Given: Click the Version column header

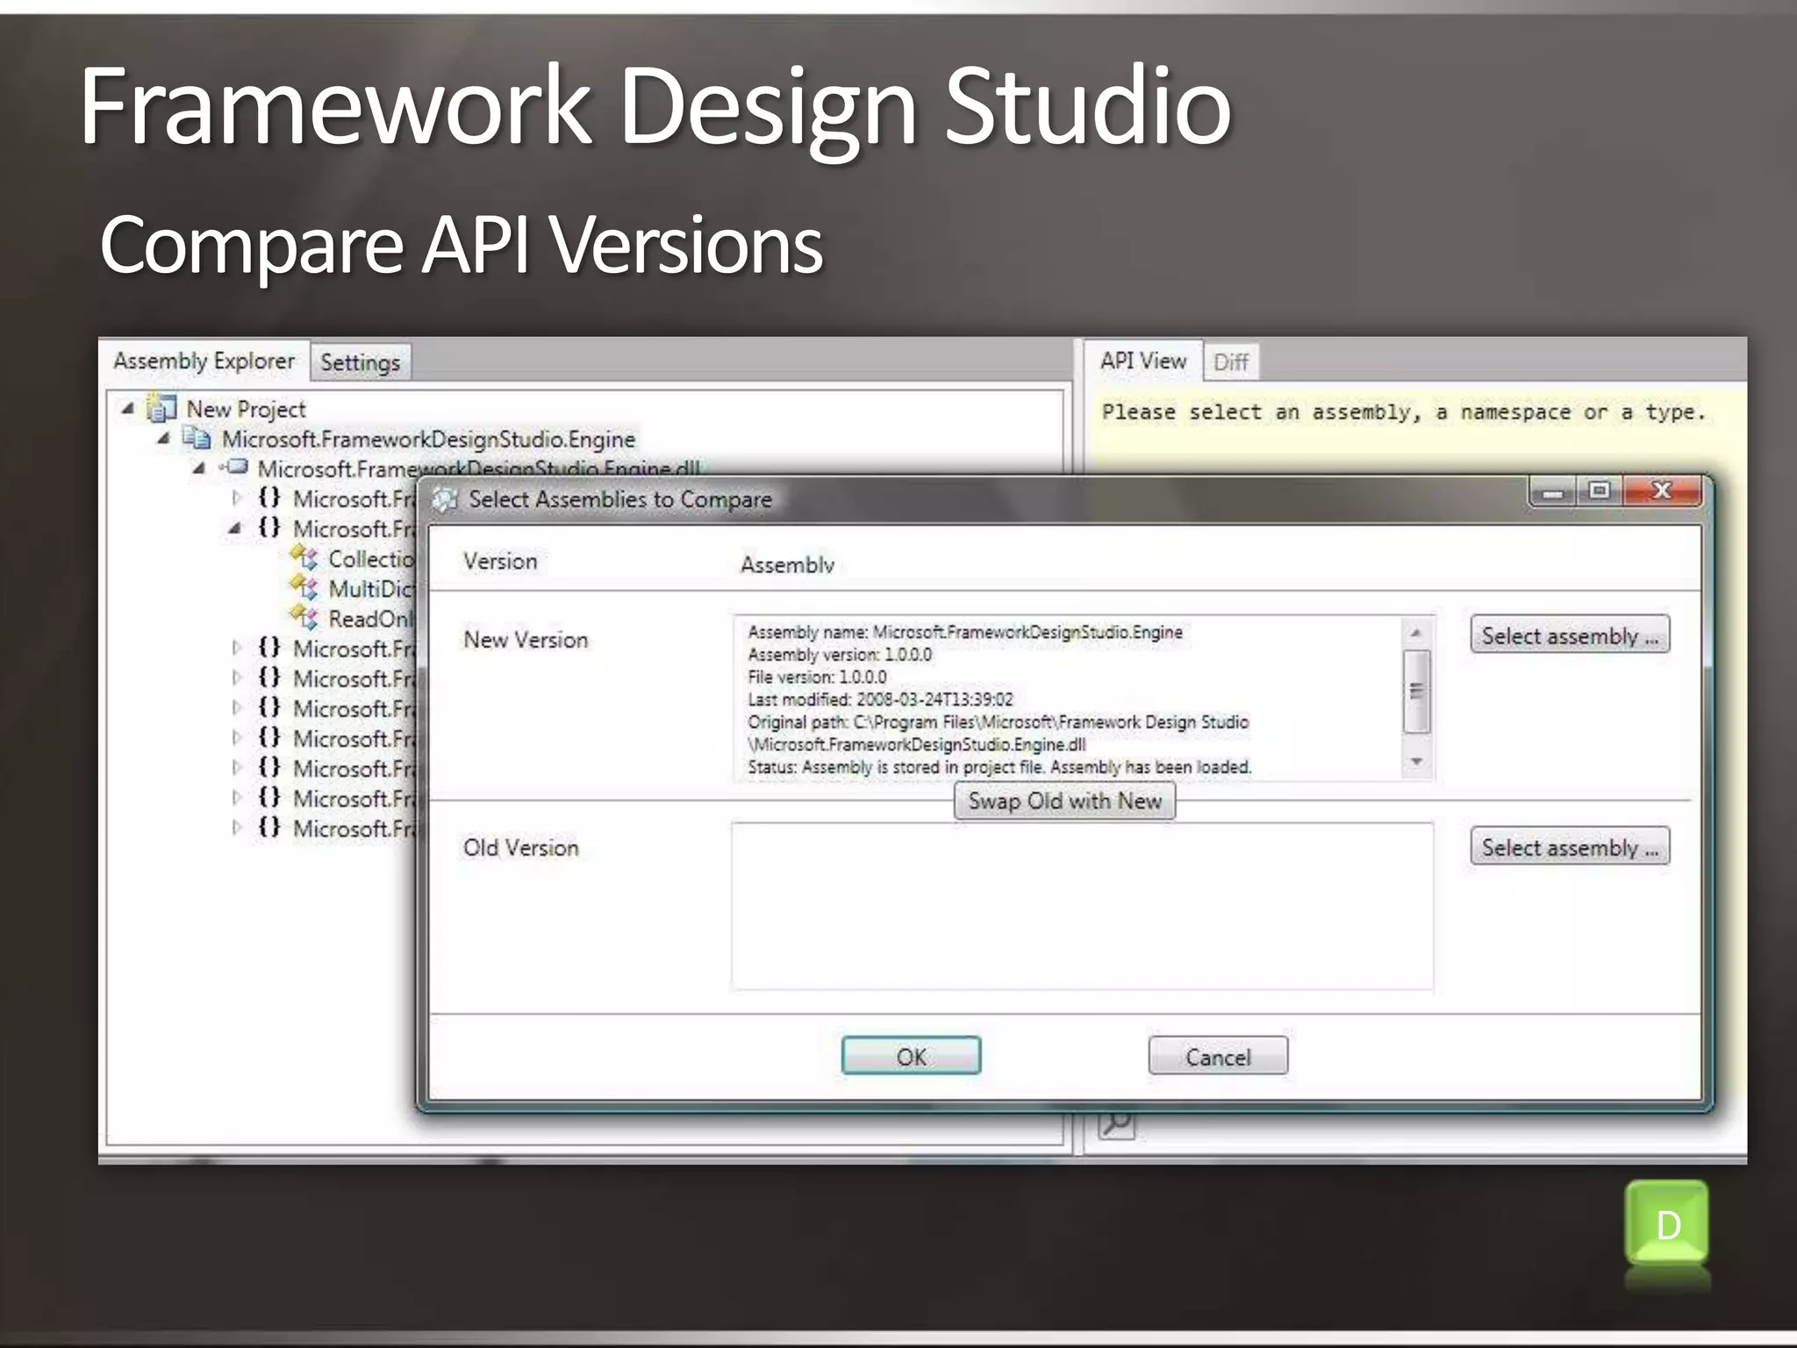Looking at the screenshot, I should pos(500,561).
